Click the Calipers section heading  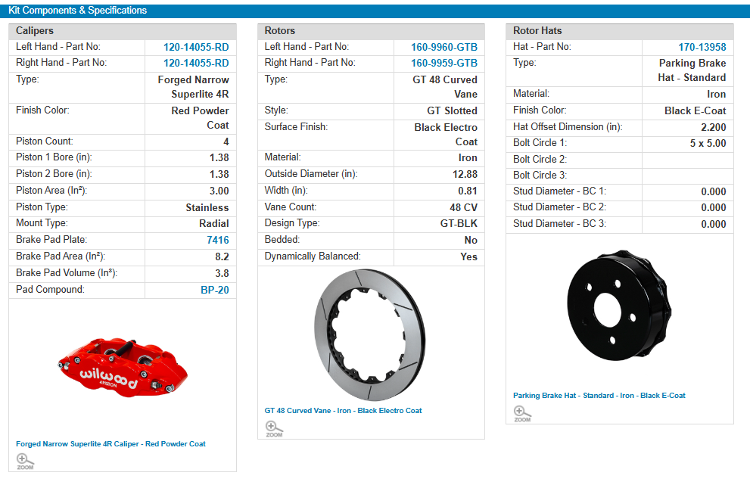point(35,31)
